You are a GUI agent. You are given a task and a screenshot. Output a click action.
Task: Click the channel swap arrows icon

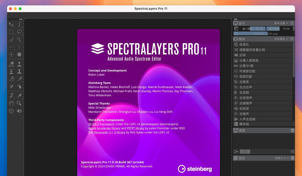pyautogui.click(x=292, y=152)
